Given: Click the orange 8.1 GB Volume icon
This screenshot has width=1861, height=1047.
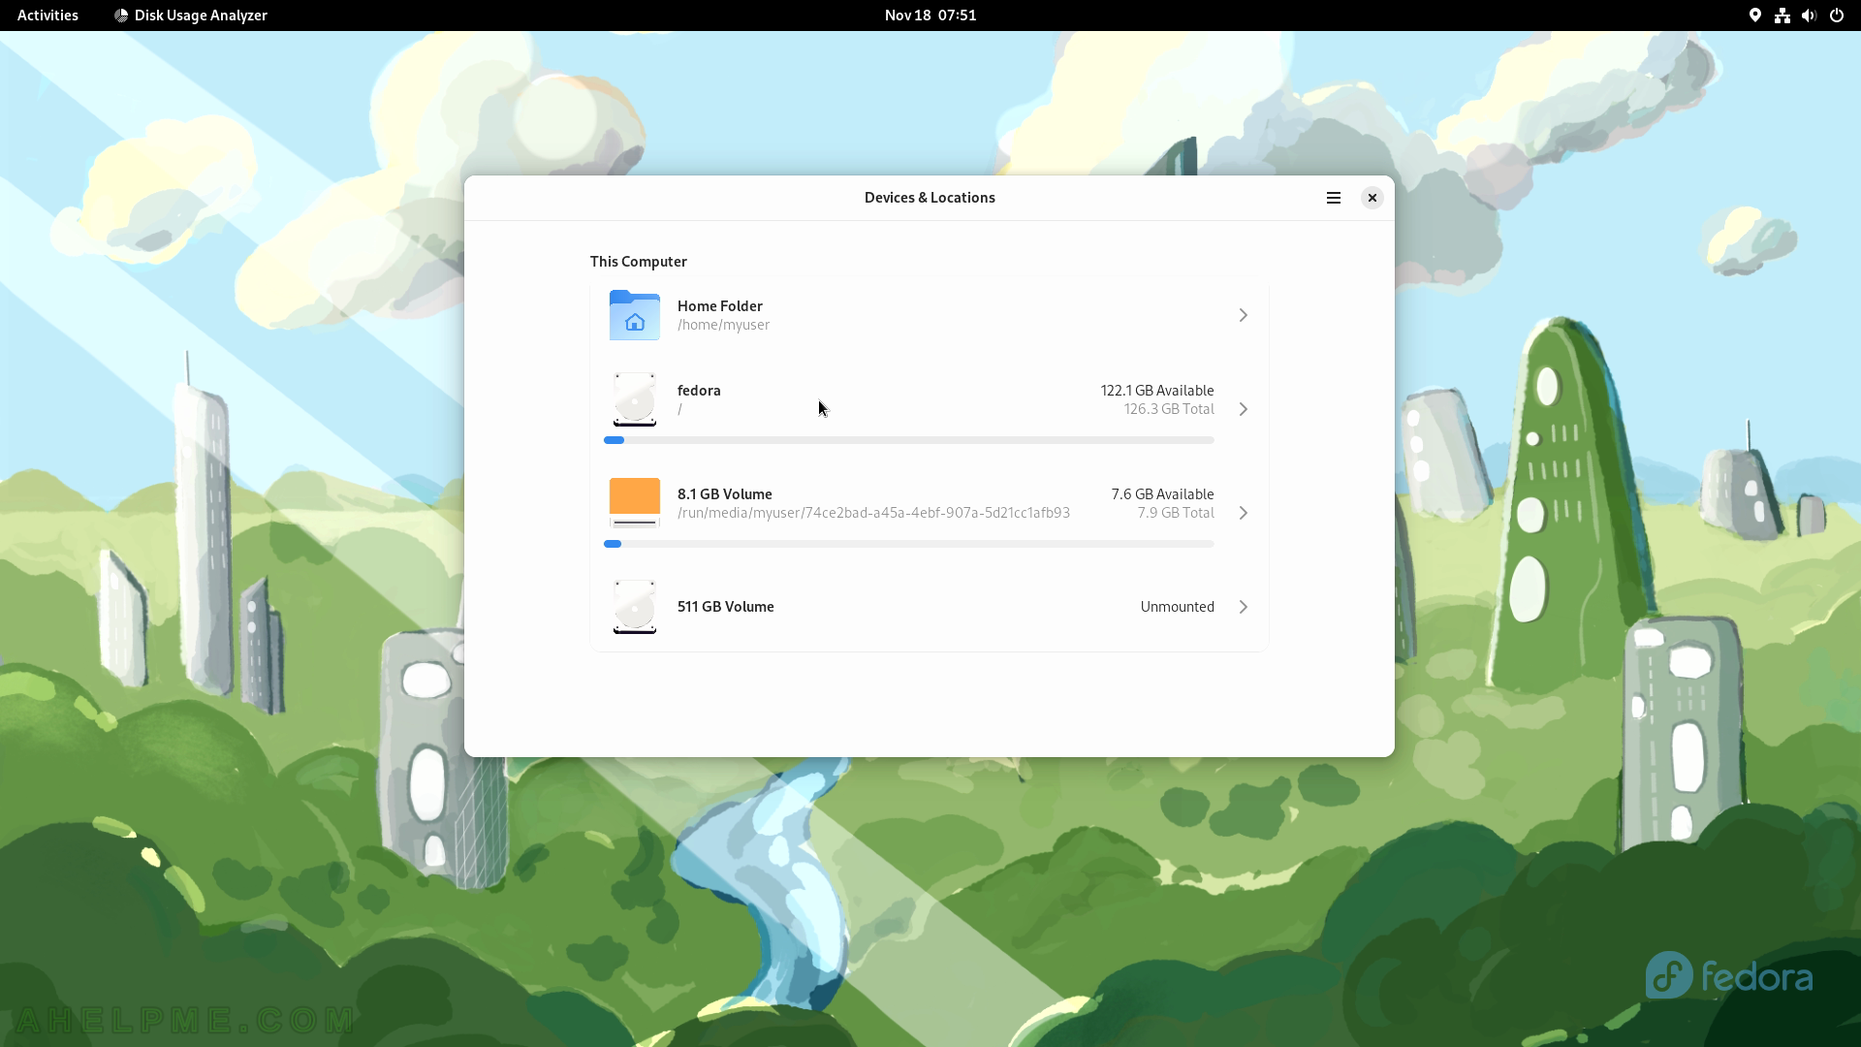Looking at the screenshot, I should point(635,503).
